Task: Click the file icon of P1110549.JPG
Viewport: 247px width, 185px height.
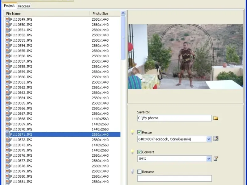Action: [8, 19]
